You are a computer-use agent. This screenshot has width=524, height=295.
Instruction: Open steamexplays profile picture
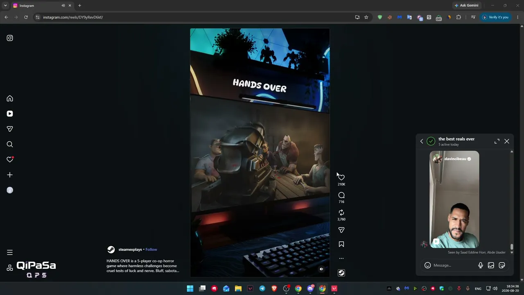coord(111,250)
